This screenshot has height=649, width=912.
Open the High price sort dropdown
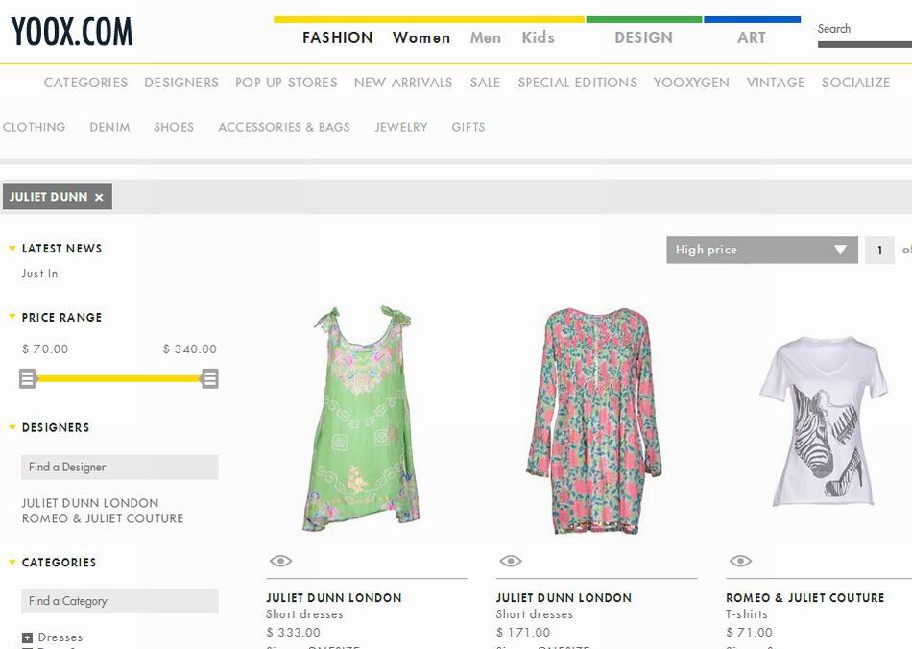pyautogui.click(x=762, y=250)
